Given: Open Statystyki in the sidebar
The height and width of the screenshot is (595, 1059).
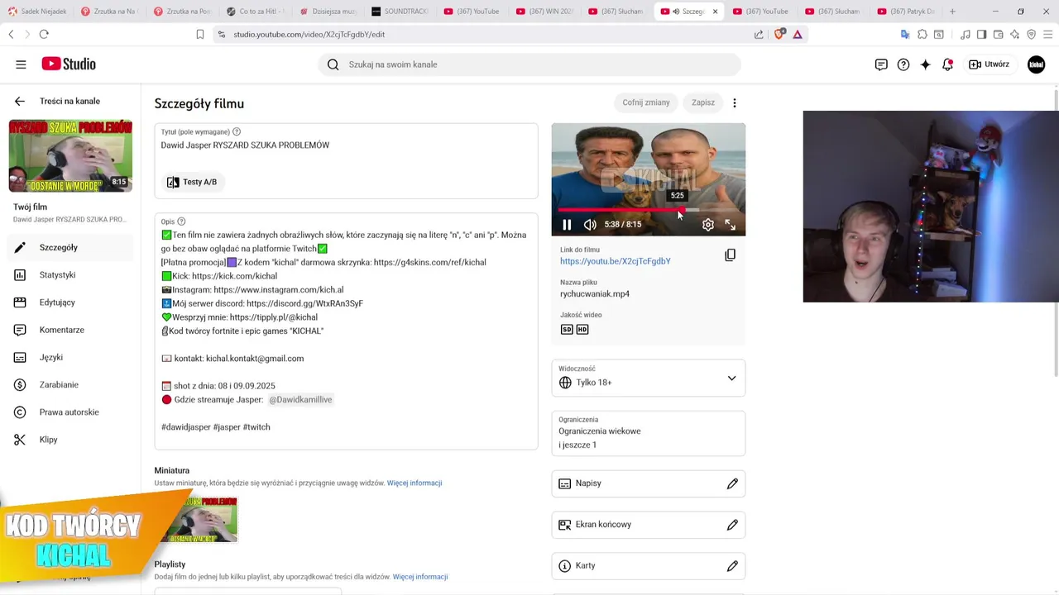Looking at the screenshot, I should tap(70, 274).
